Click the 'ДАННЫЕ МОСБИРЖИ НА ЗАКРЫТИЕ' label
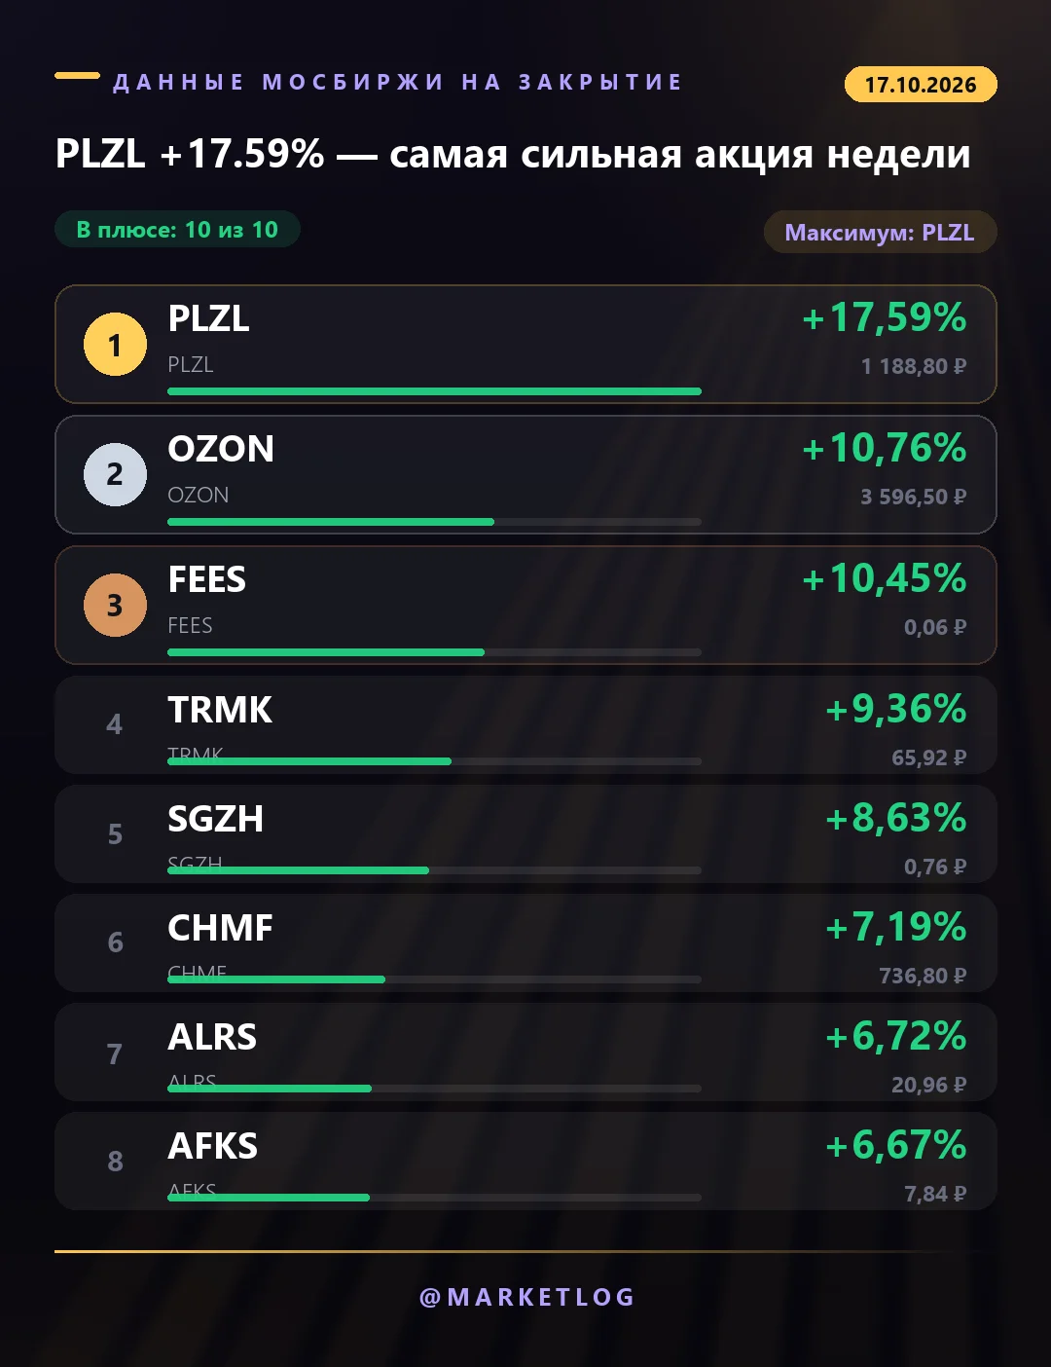Screen dimensions: 1051x1367 pyautogui.click(x=398, y=82)
